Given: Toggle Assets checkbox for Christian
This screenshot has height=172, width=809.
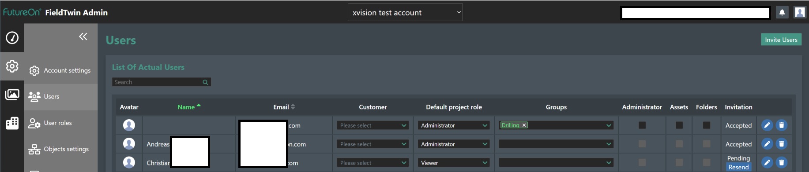Looking at the screenshot, I should (679, 162).
